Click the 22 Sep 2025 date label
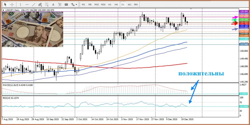Viewport: 250px width, 125px height. coord(68,119)
